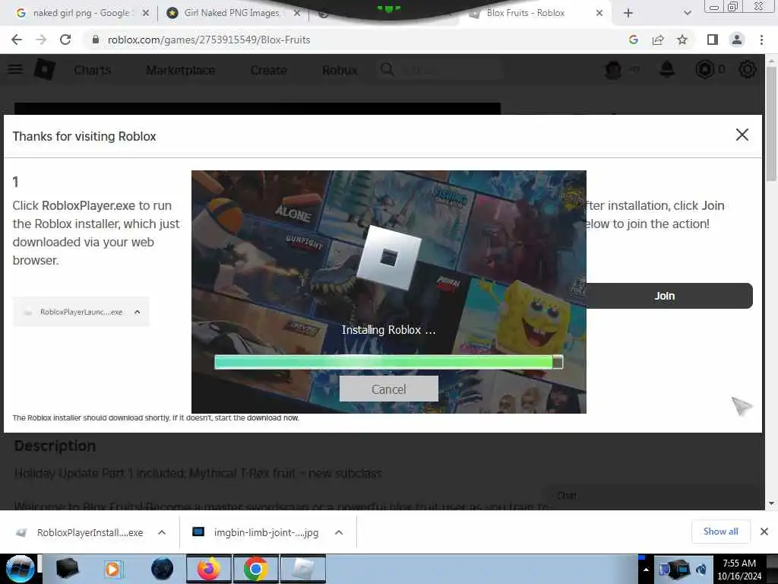Open the Charts menu item
778x584 pixels.
point(92,70)
